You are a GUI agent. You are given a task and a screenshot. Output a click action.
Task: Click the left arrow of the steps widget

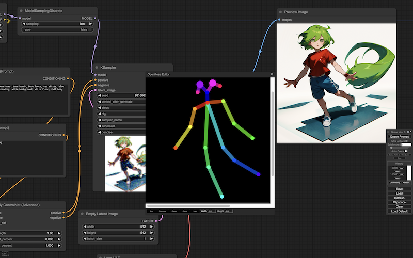99,108
